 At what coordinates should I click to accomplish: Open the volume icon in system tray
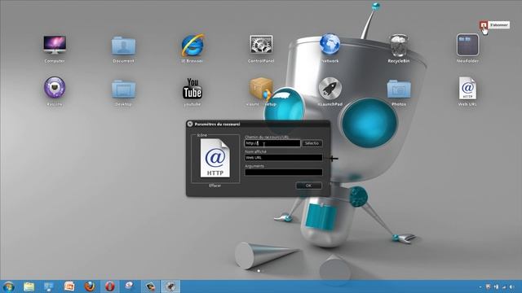click(x=511, y=286)
